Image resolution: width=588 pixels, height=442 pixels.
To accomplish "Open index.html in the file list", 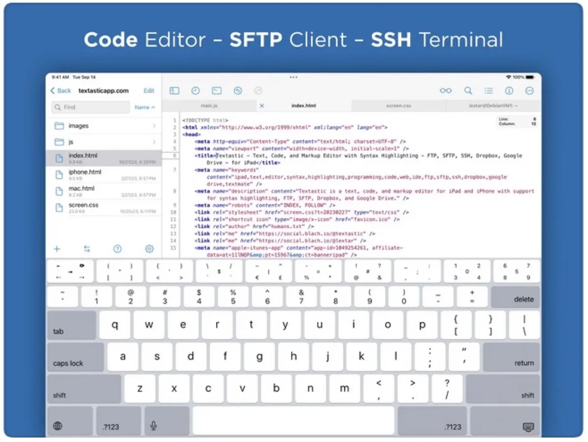I will [104, 158].
